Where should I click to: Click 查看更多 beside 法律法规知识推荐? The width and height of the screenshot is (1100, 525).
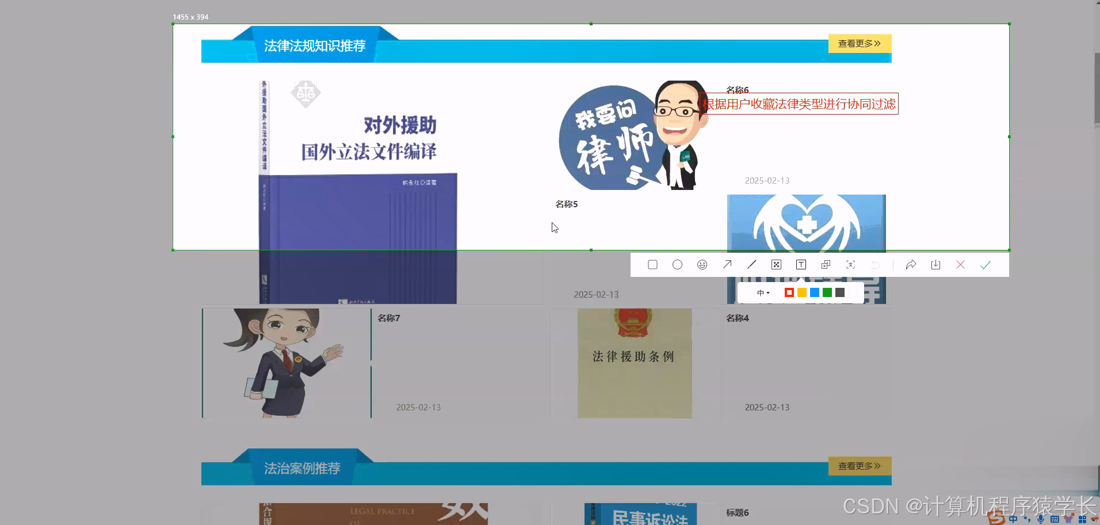[x=859, y=43]
